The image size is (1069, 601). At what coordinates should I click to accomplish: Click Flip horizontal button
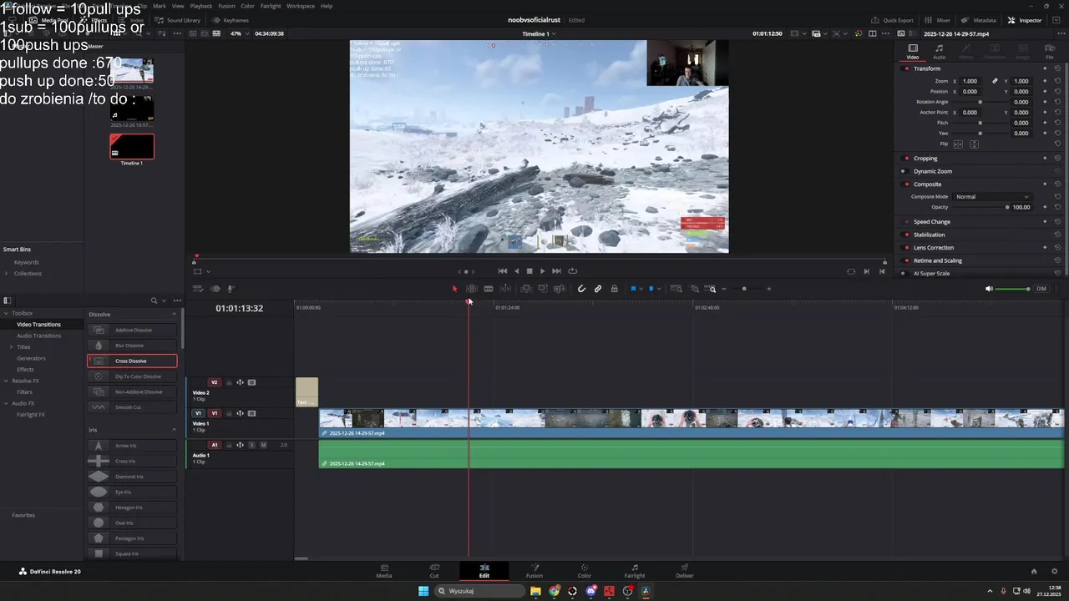pyautogui.click(x=958, y=144)
